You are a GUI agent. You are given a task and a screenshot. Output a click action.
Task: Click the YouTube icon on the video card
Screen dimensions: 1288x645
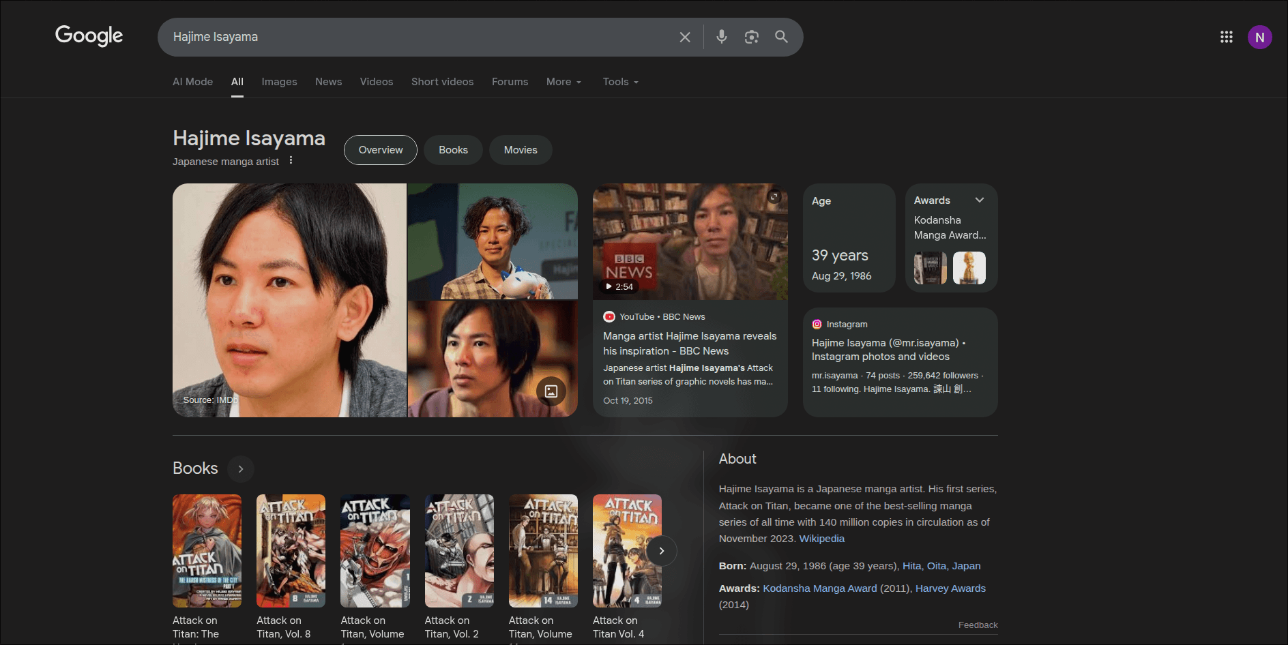pos(609,316)
